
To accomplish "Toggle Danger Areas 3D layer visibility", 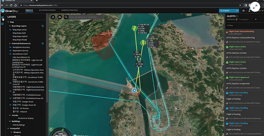I will tap(10, 105).
